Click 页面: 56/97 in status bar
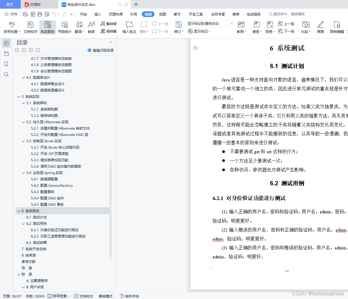Viewport: 348px width, 299px height. point(12,296)
